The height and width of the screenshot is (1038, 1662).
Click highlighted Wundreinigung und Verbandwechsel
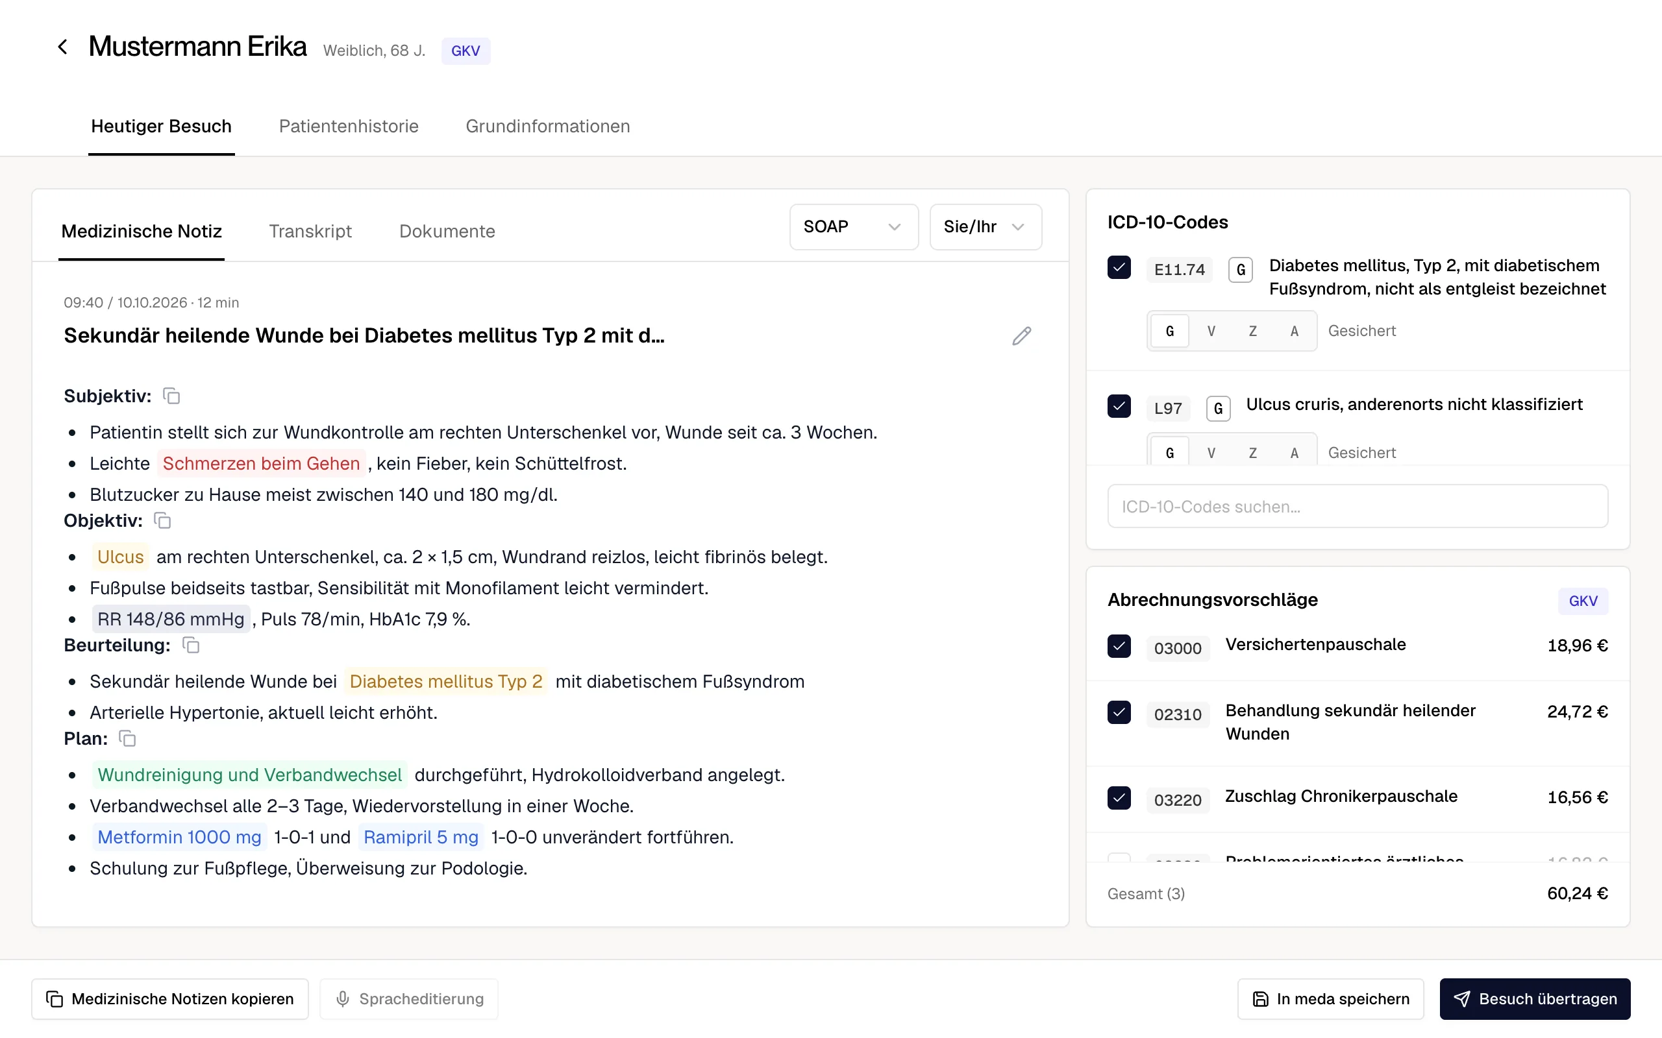pyautogui.click(x=249, y=775)
